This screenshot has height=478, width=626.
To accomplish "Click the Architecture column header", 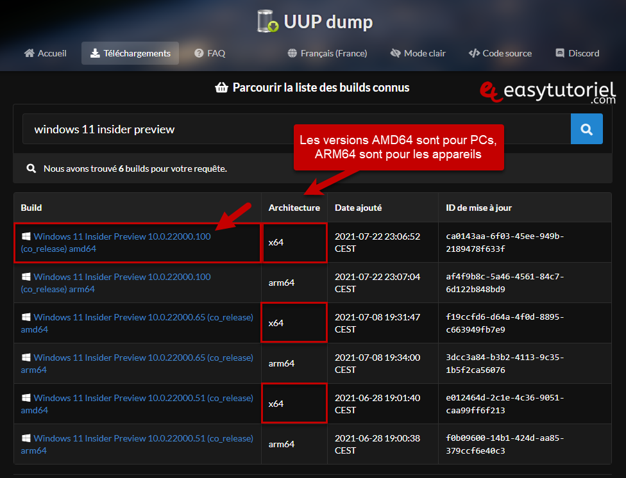I will [x=294, y=208].
